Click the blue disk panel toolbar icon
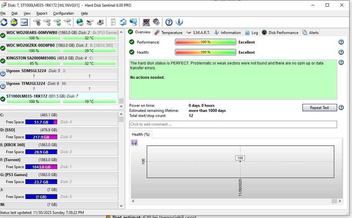Viewport: 352px width, 218px height. (x=24, y=22)
